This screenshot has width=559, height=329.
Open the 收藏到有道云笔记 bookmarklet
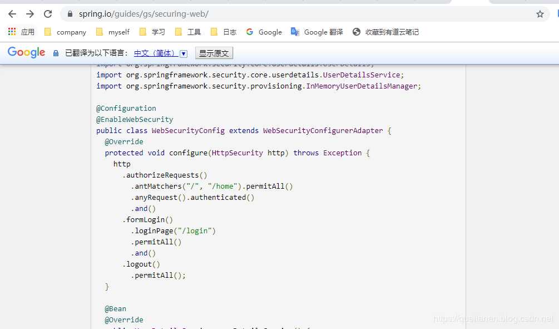pos(386,32)
